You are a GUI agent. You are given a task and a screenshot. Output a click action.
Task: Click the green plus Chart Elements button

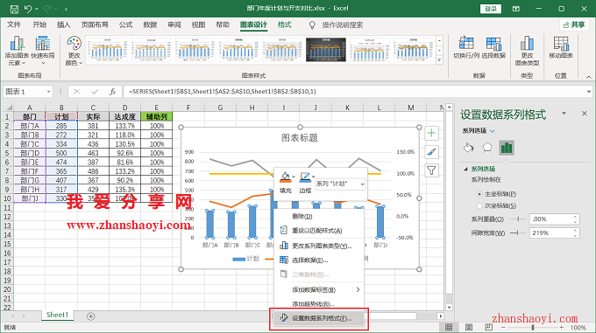pos(431,133)
